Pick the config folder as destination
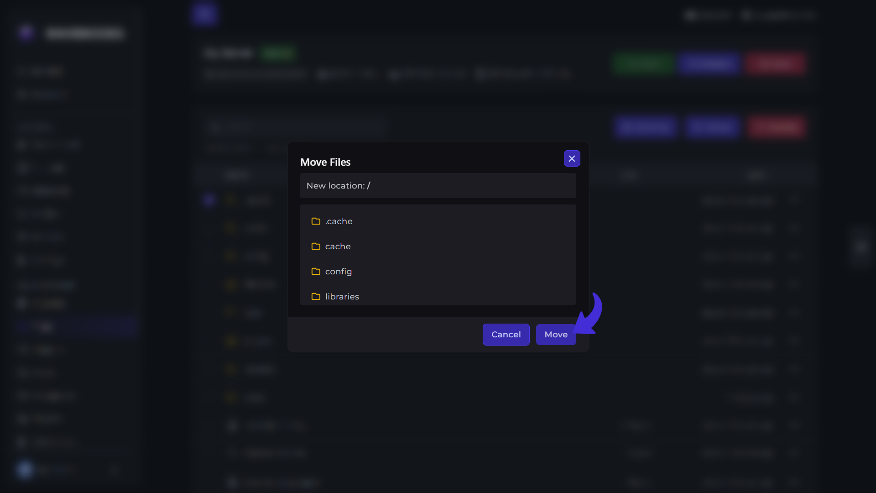Screen dimensions: 876x493 click(x=339, y=271)
